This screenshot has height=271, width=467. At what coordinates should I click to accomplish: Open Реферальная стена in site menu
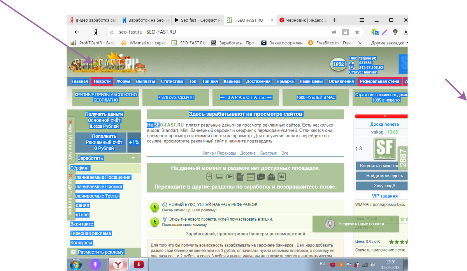pyautogui.click(x=379, y=81)
